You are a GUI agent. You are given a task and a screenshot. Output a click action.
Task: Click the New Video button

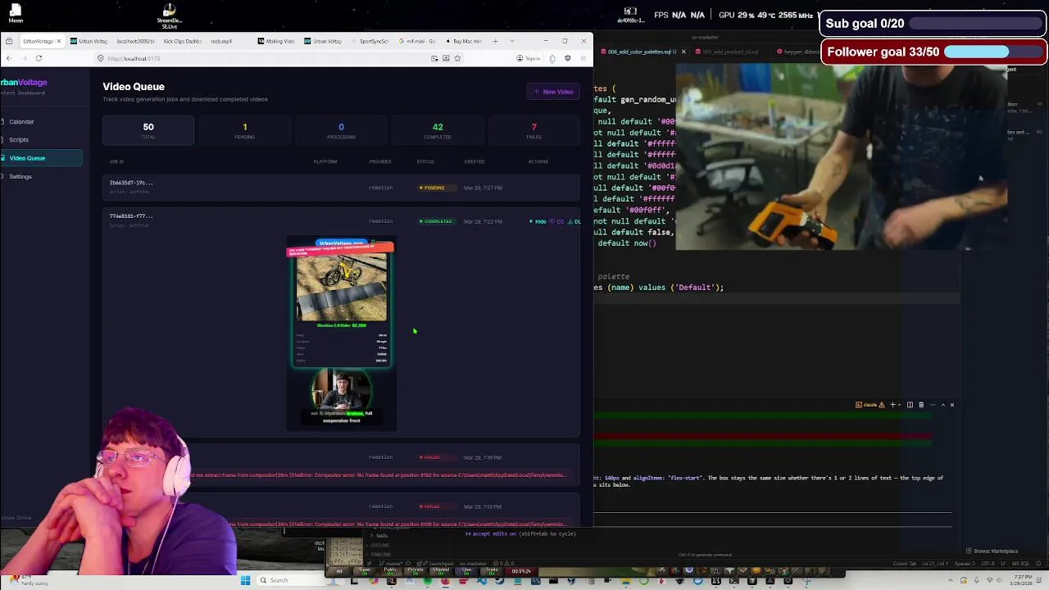click(553, 92)
